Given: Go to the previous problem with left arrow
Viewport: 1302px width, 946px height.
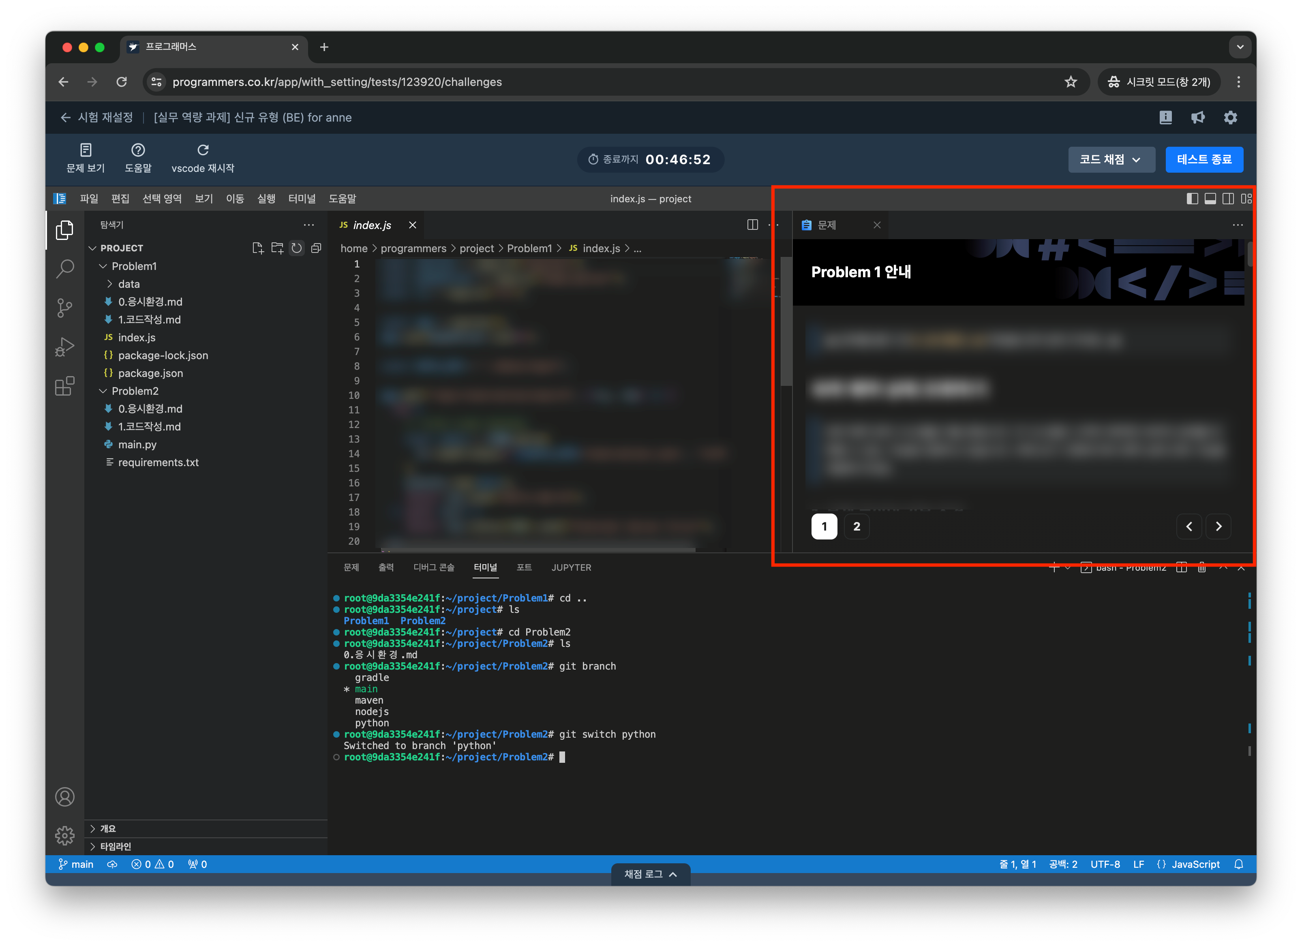Looking at the screenshot, I should click(x=1189, y=527).
